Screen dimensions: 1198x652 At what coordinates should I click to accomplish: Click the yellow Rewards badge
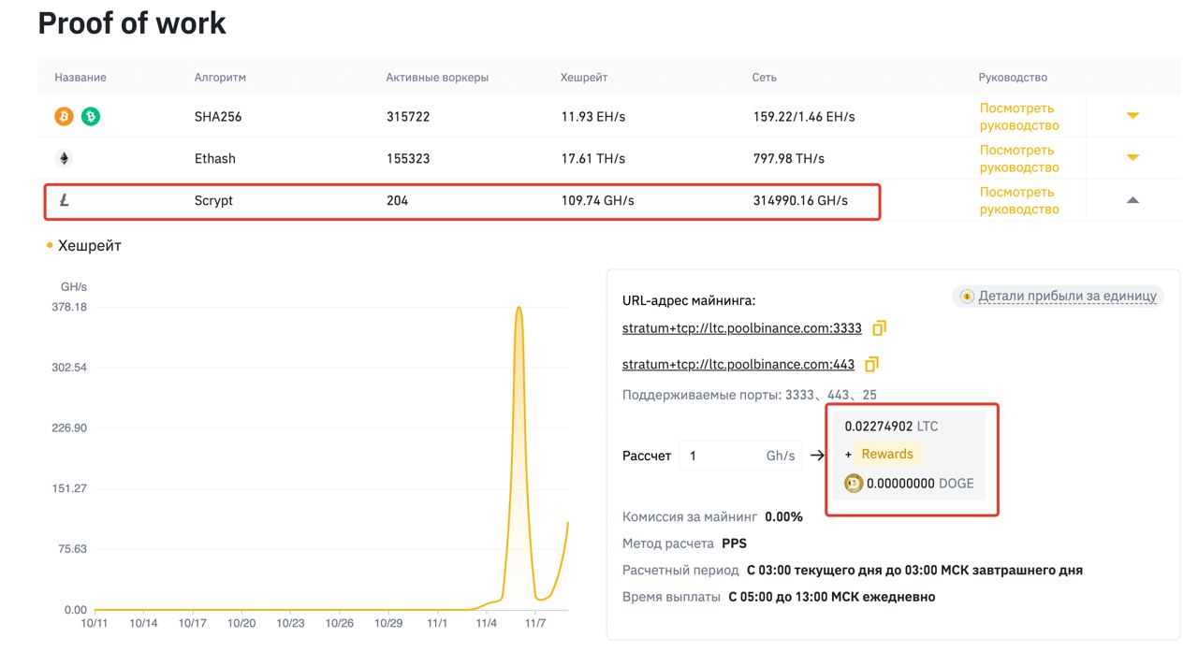[886, 455]
